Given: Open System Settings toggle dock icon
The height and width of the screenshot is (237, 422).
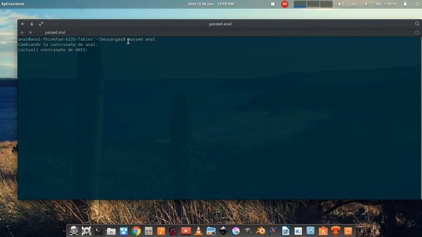Looking at the screenshot, I should pyautogui.click(x=298, y=231).
